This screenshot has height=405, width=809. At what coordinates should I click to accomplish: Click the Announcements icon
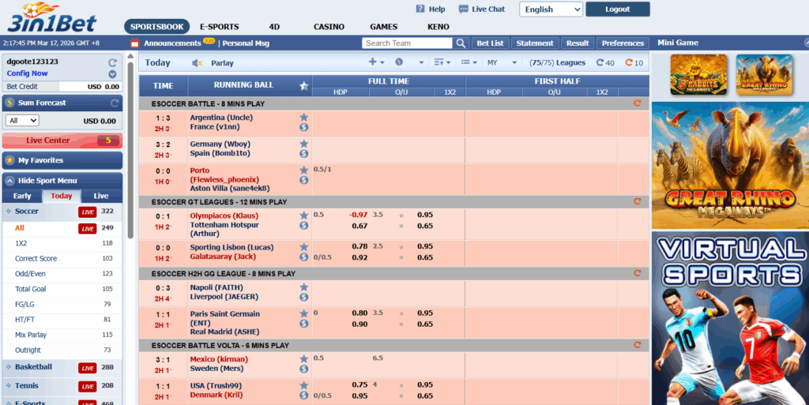pyautogui.click(x=135, y=43)
